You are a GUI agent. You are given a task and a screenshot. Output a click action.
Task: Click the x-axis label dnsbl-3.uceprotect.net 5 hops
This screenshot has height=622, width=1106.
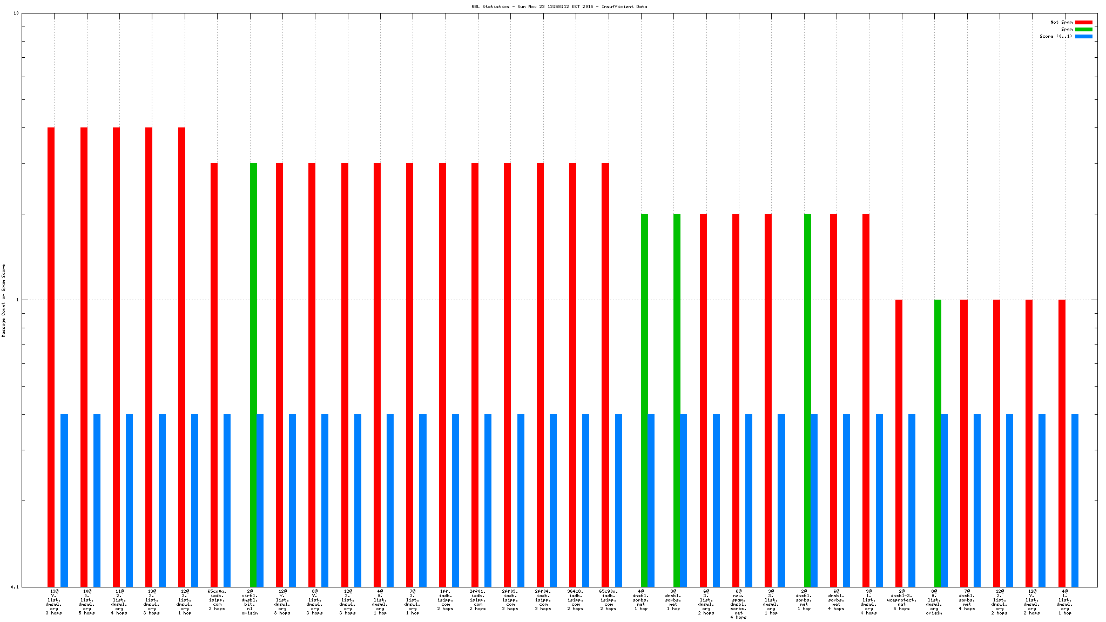tap(901, 600)
